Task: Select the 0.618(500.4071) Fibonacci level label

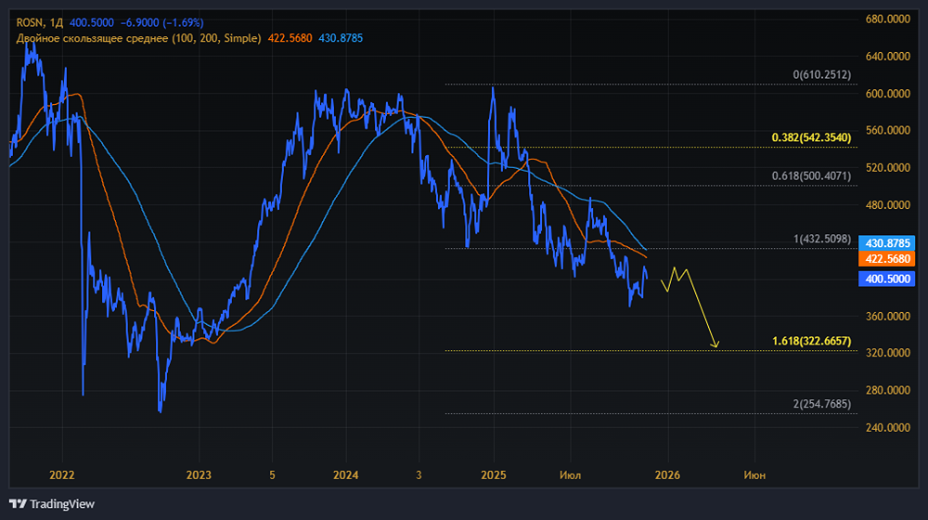Action: (811, 176)
